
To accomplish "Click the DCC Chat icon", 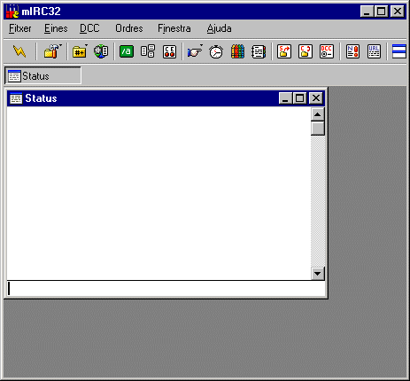I will pyautogui.click(x=306, y=51).
